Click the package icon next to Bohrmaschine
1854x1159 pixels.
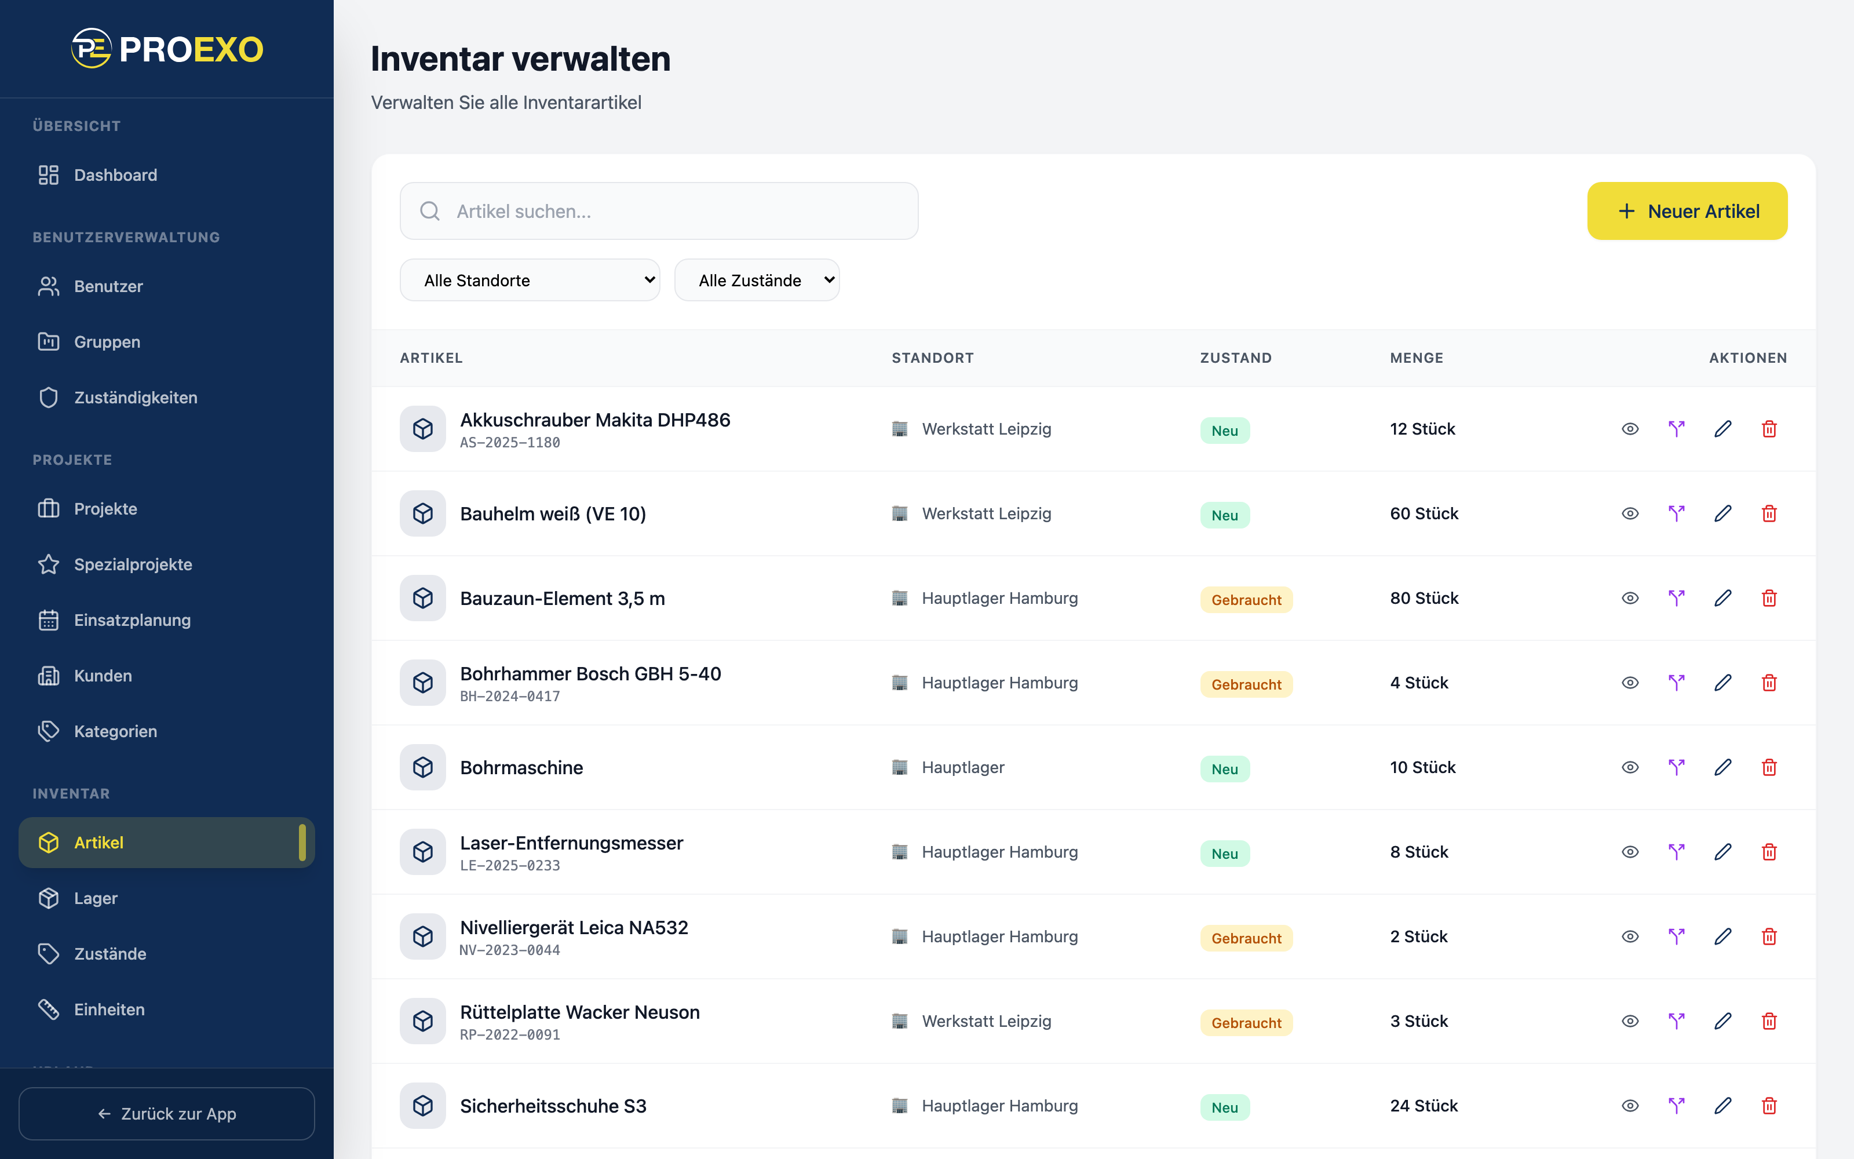[423, 767]
